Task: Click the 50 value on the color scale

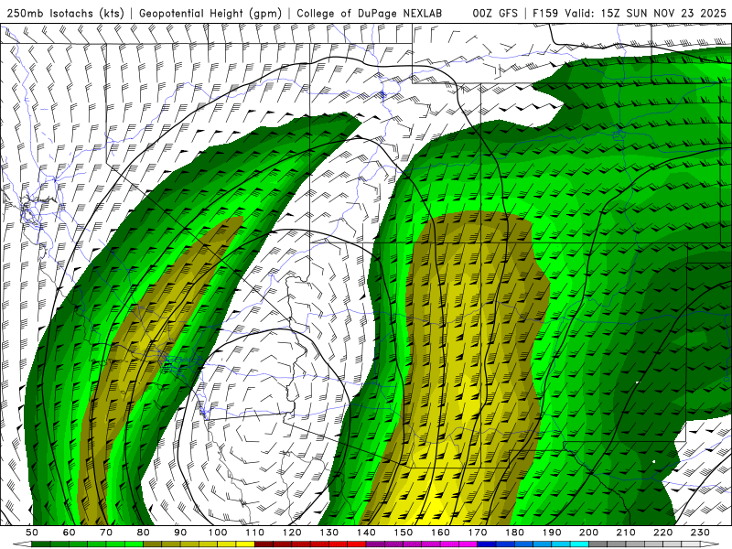Action: pyautogui.click(x=32, y=533)
